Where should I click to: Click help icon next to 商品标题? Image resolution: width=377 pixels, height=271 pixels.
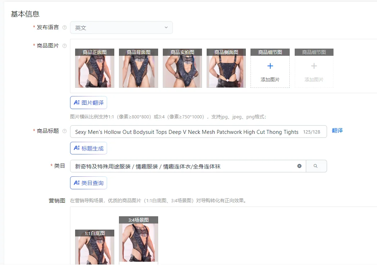64,131
